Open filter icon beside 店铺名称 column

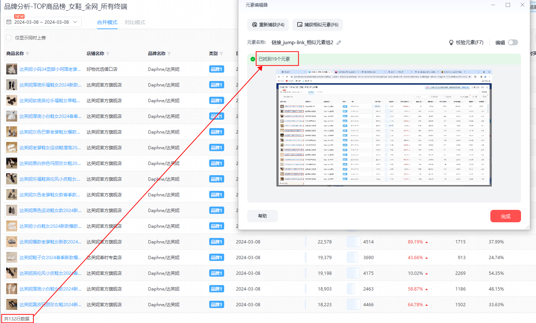pos(108,54)
